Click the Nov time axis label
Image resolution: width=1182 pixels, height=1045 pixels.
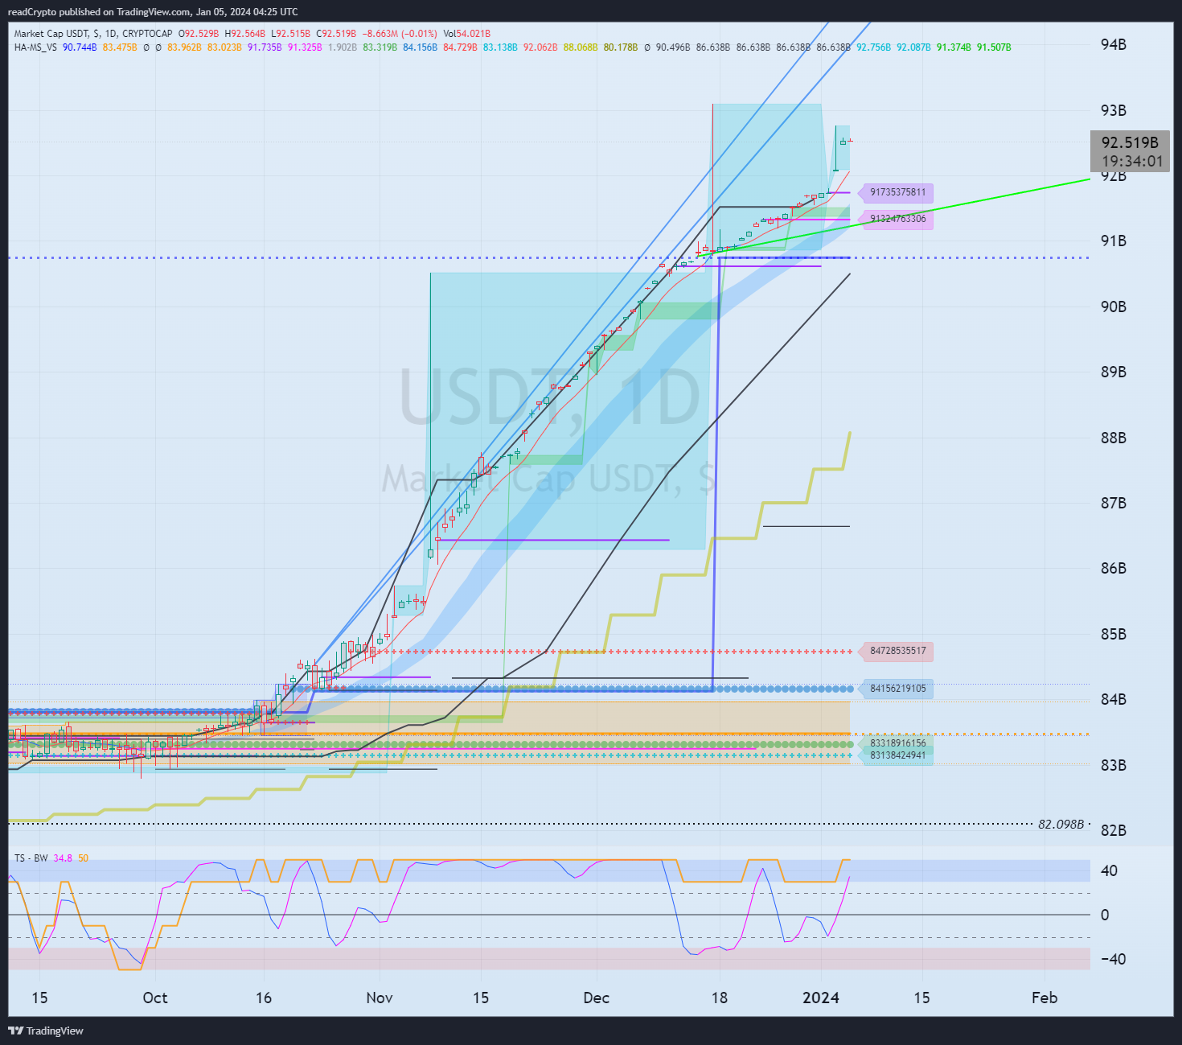380,998
